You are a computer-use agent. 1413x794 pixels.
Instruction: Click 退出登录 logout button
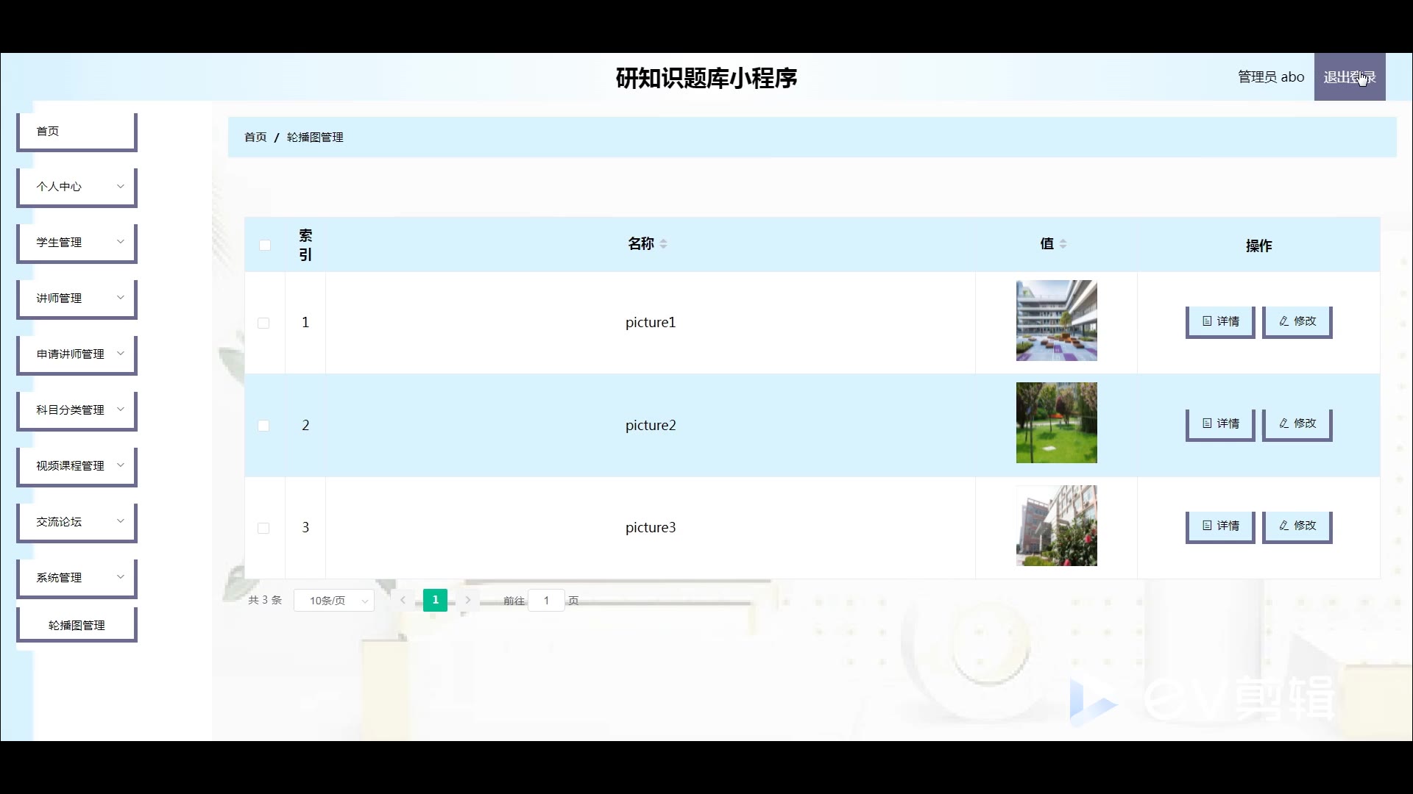point(1349,77)
